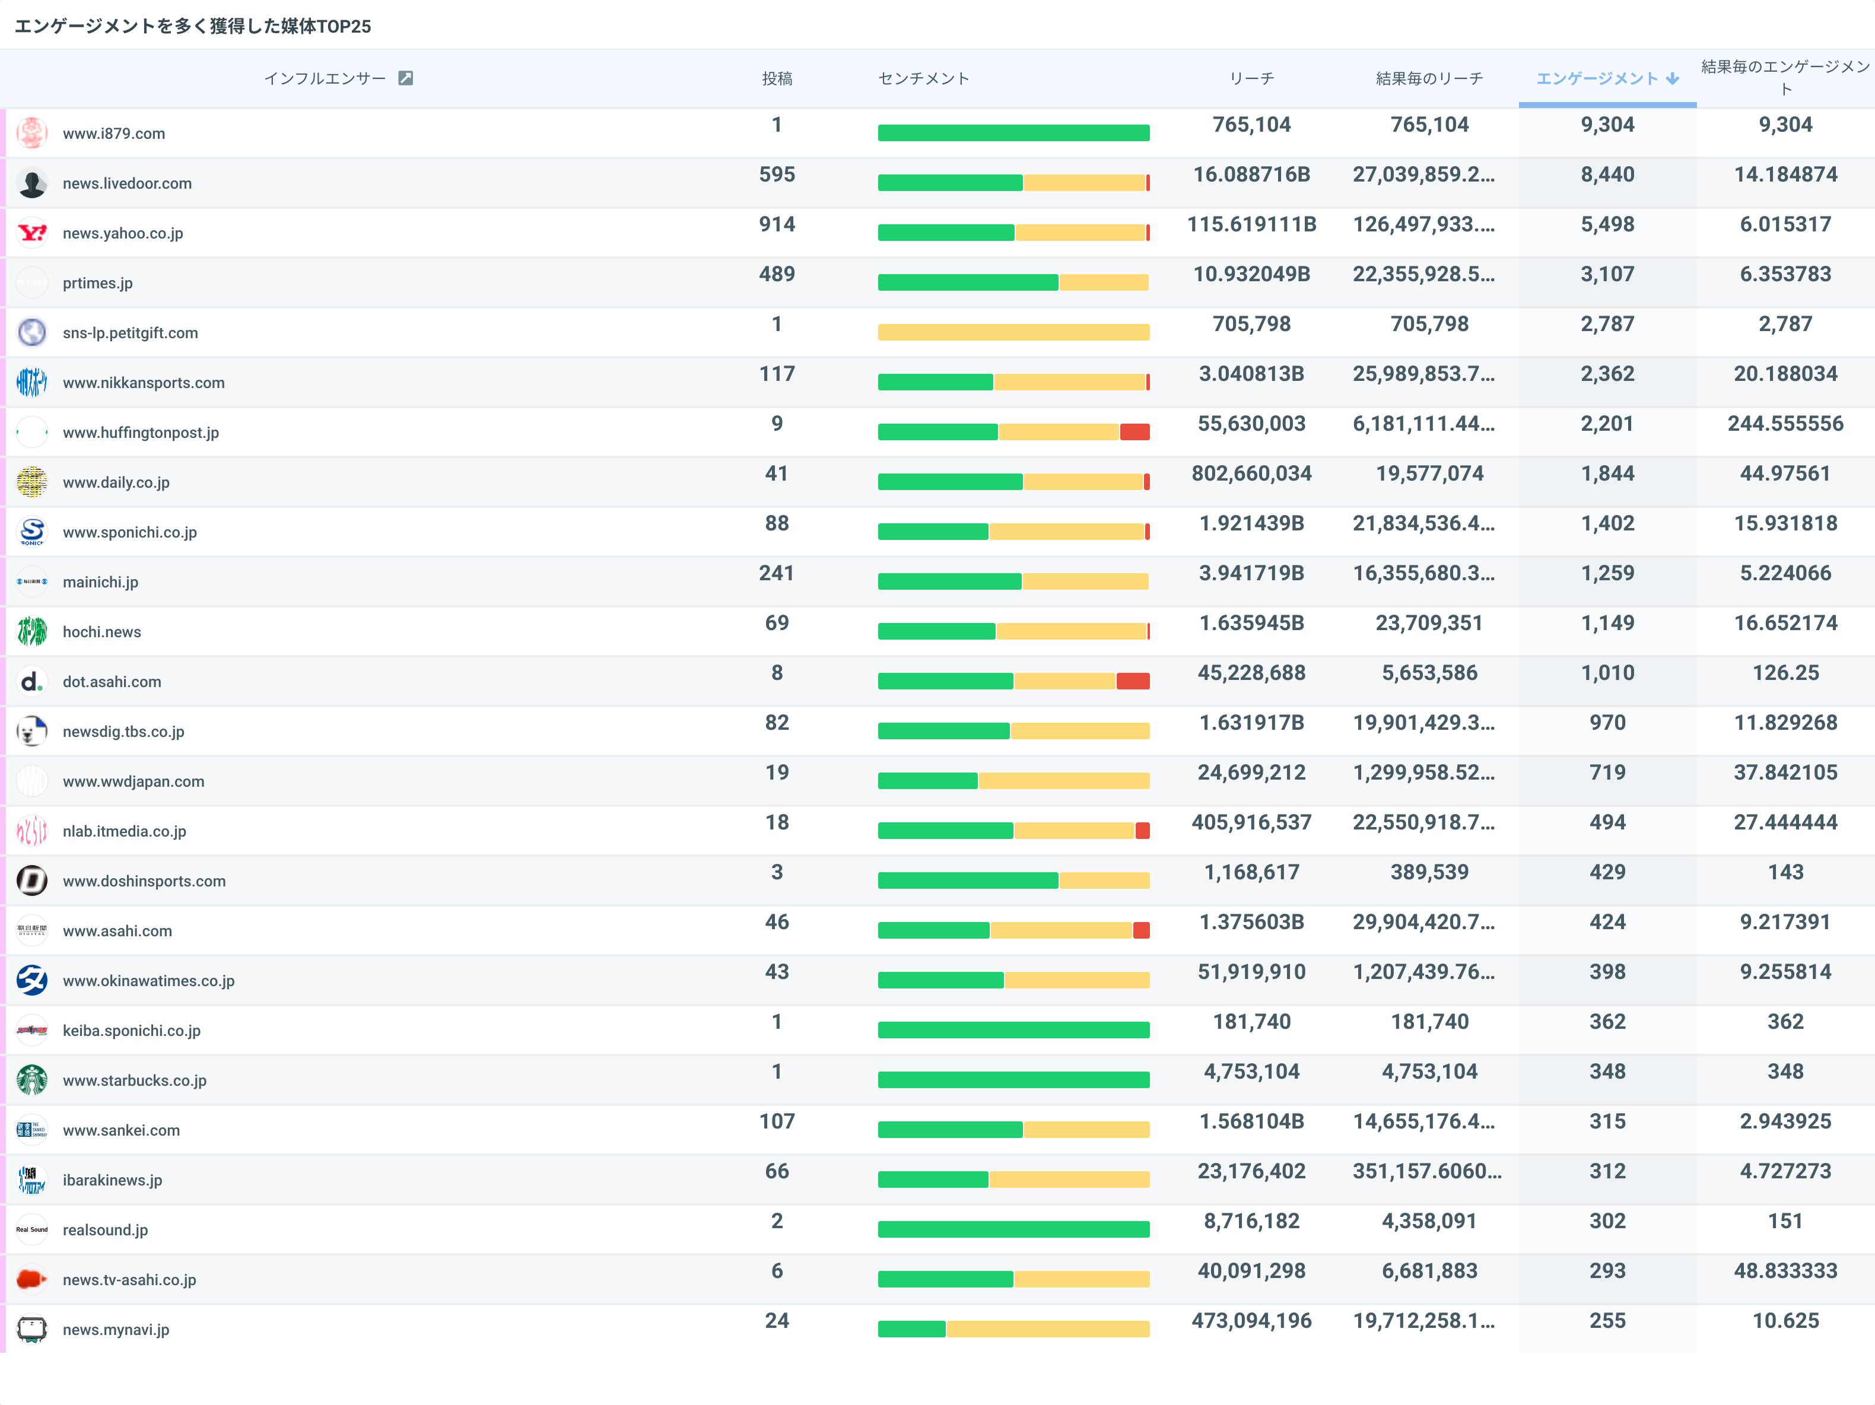Screen dimensions: 1875x1405
Task: Click the sns-lp.petitgift.com globe icon
Action: (x=32, y=332)
